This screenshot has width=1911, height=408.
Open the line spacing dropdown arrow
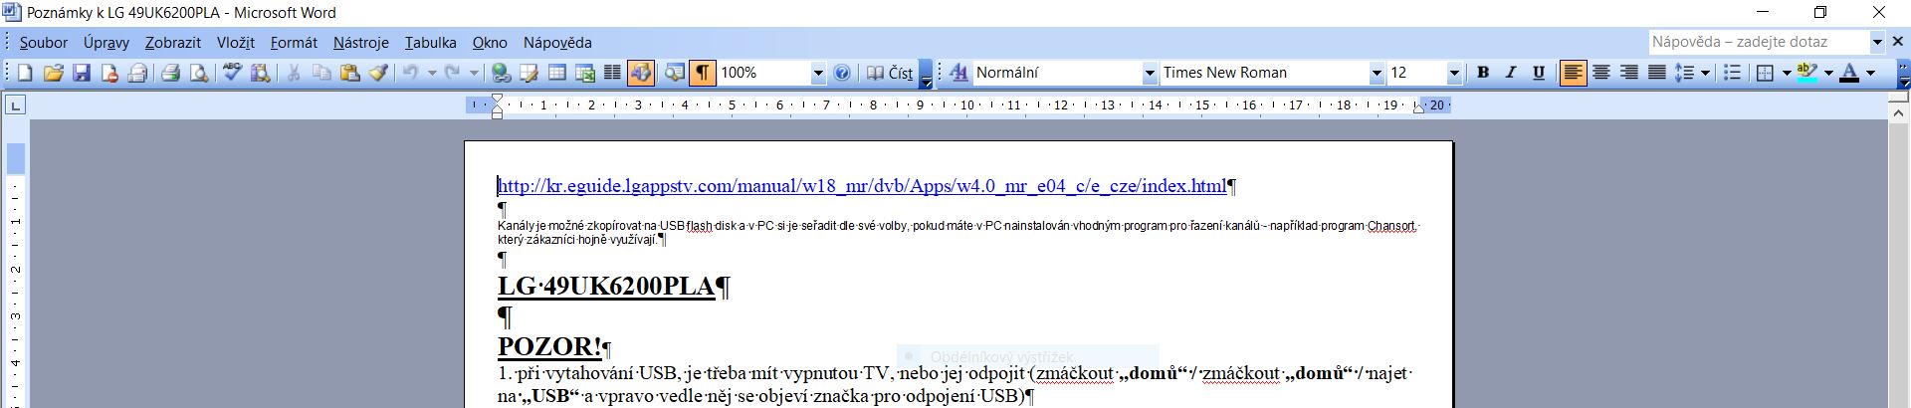1705,73
